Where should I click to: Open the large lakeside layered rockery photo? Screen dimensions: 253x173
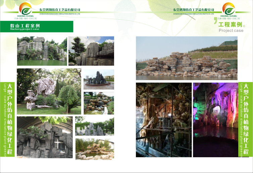point(187,58)
